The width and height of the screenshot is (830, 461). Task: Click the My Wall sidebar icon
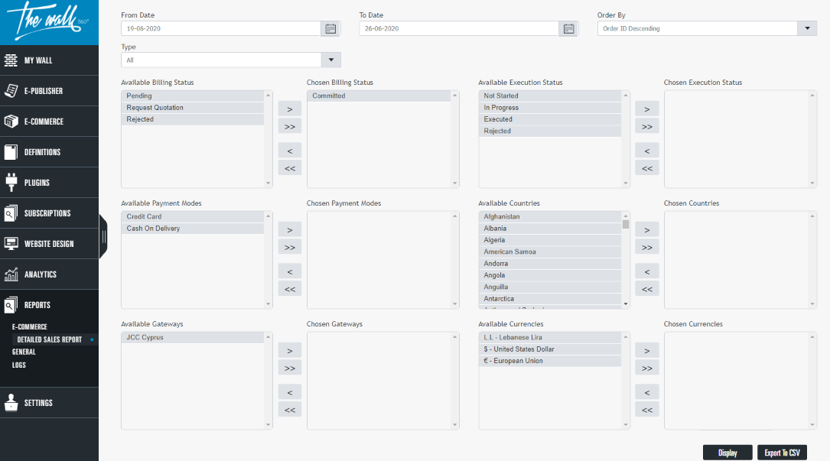(x=11, y=60)
